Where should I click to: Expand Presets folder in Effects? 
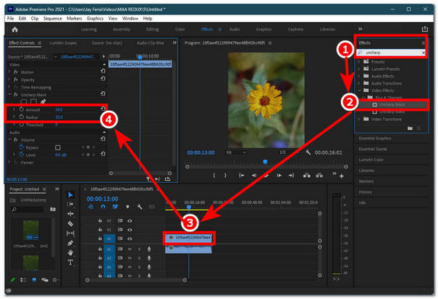(x=359, y=62)
